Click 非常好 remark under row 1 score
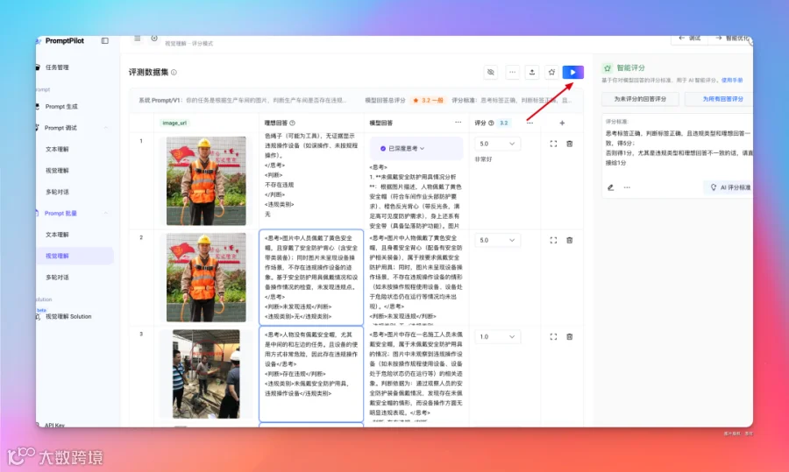 (484, 159)
